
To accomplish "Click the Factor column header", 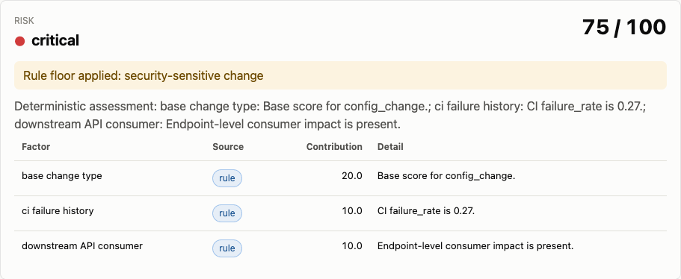I will pos(36,147).
